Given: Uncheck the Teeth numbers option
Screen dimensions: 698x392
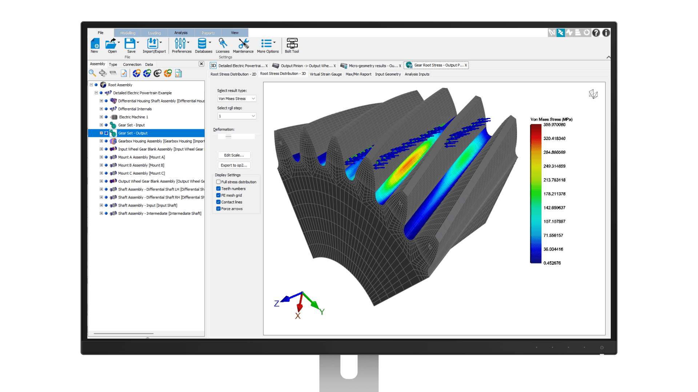Looking at the screenshot, I should pos(218,189).
